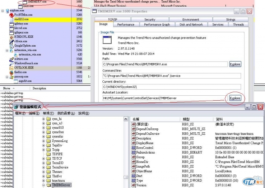Select the TDTCP registry key

coord(57,159)
